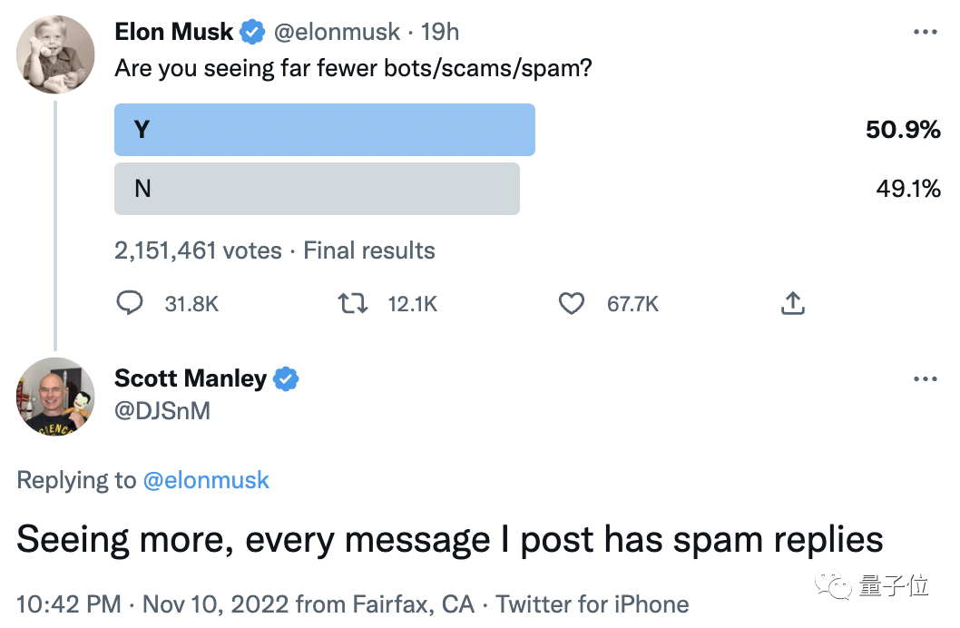Open more options on Scott Manley's reply
The height and width of the screenshot is (628, 960).
click(x=925, y=378)
